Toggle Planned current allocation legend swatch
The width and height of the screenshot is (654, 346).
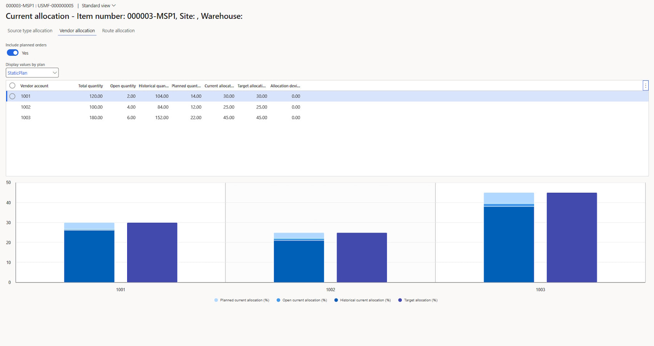pyautogui.click(x=216, y=300)
